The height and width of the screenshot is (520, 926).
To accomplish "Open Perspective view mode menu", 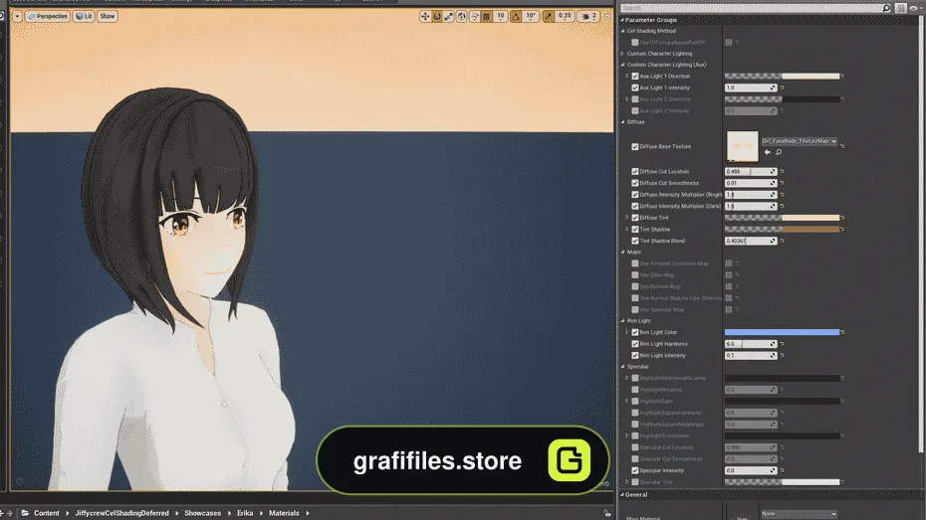I will 47,17.
